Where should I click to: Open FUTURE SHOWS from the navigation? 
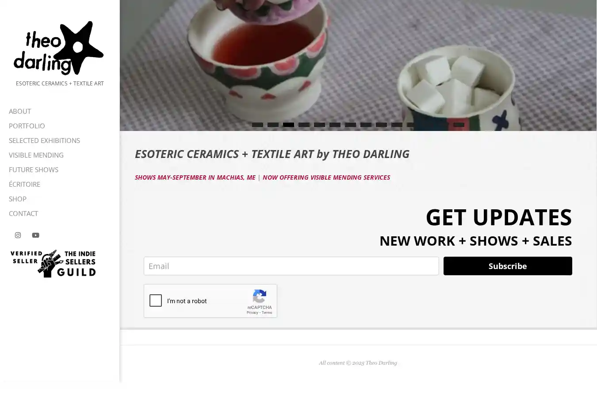pyautogui.click(x=34, y=169)
